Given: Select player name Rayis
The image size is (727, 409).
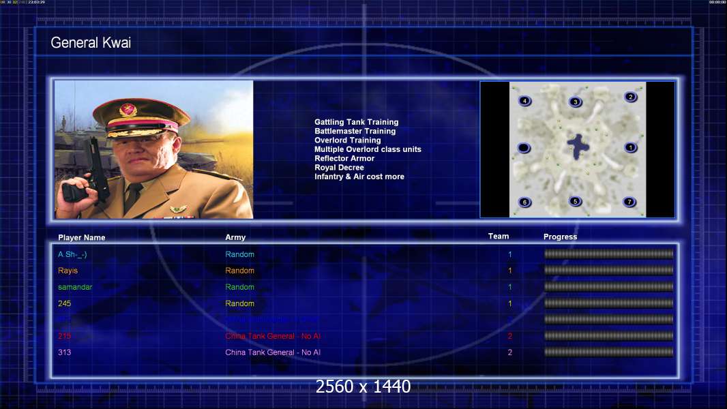Looking at the screenshot, I should [x=68, y=271].
